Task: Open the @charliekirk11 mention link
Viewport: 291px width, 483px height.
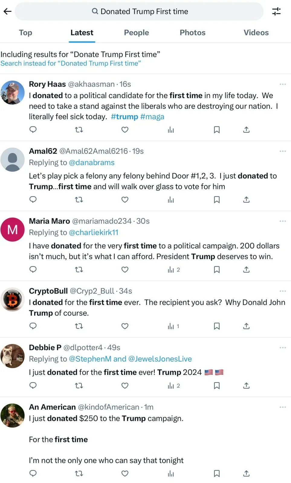Action: coord(94,232)
